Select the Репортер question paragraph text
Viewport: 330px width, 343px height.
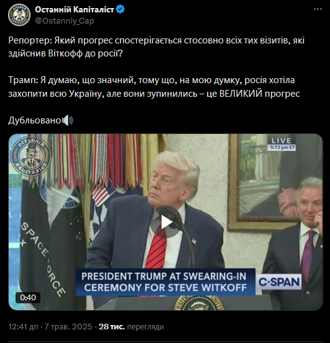[156, 47]
